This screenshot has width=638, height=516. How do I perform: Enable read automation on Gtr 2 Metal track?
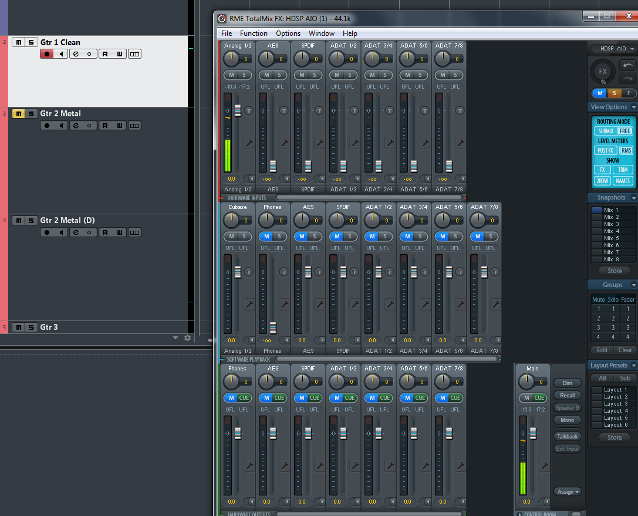105,126
